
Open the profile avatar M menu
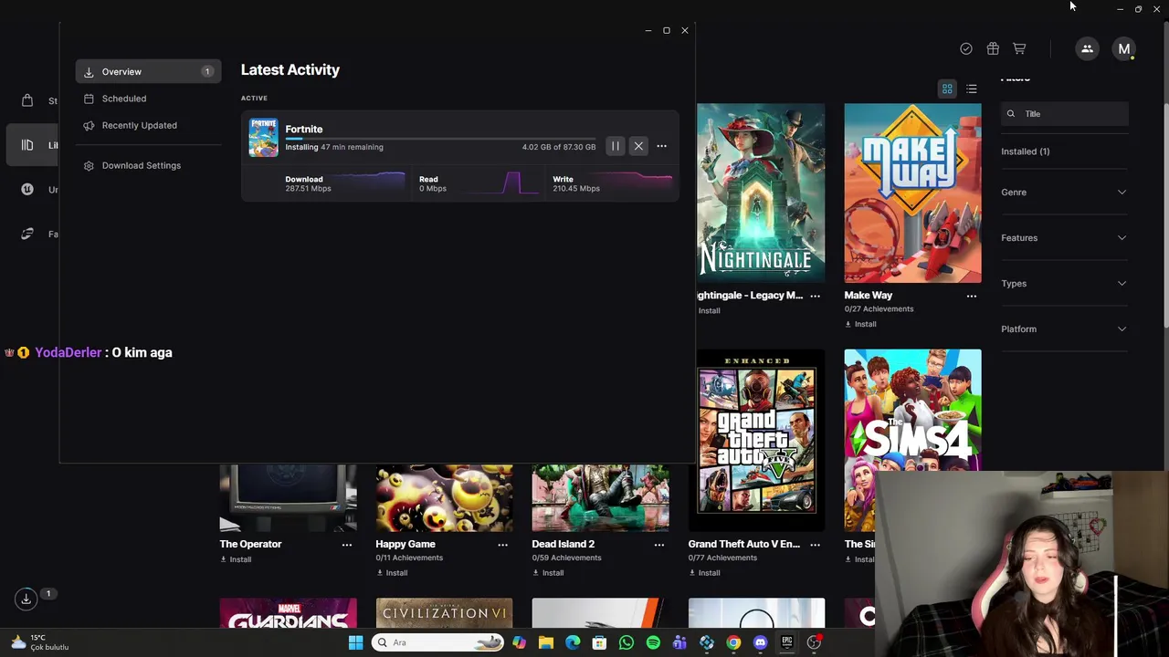click(1124, 49)
